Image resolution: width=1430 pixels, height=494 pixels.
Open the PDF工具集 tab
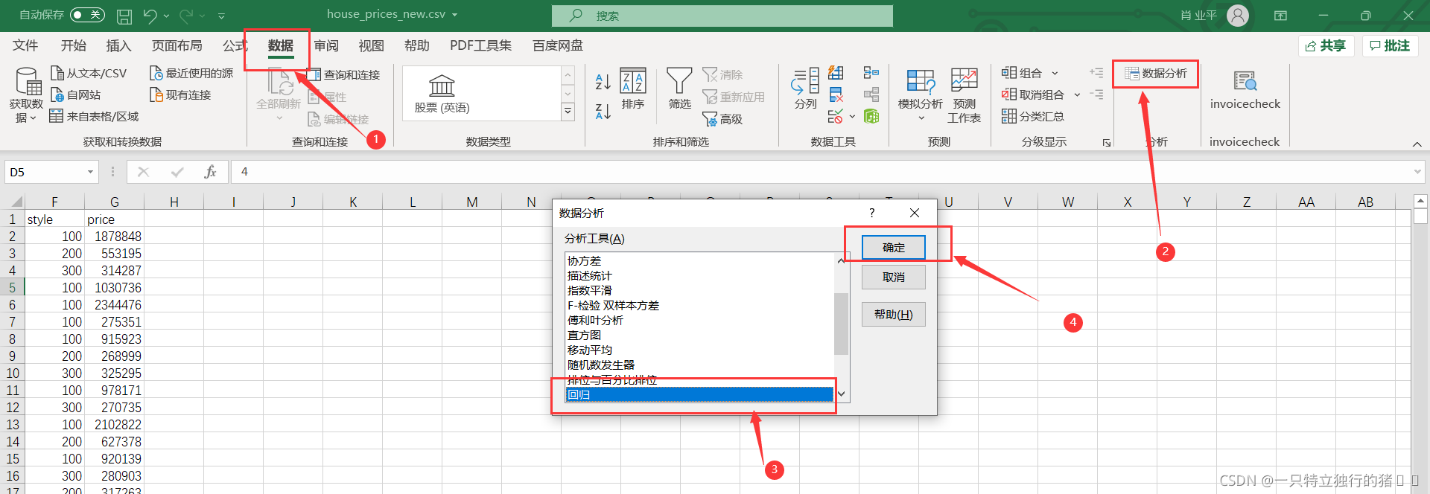tap(480, 45)
